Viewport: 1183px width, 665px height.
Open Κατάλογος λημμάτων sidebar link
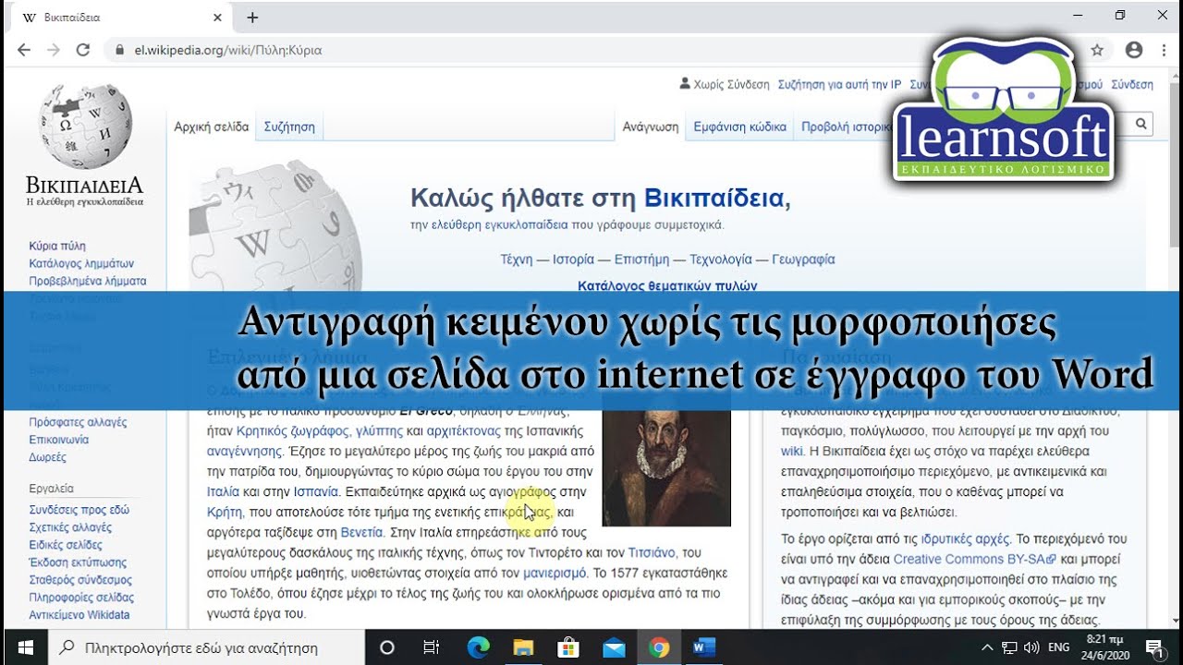81,263
